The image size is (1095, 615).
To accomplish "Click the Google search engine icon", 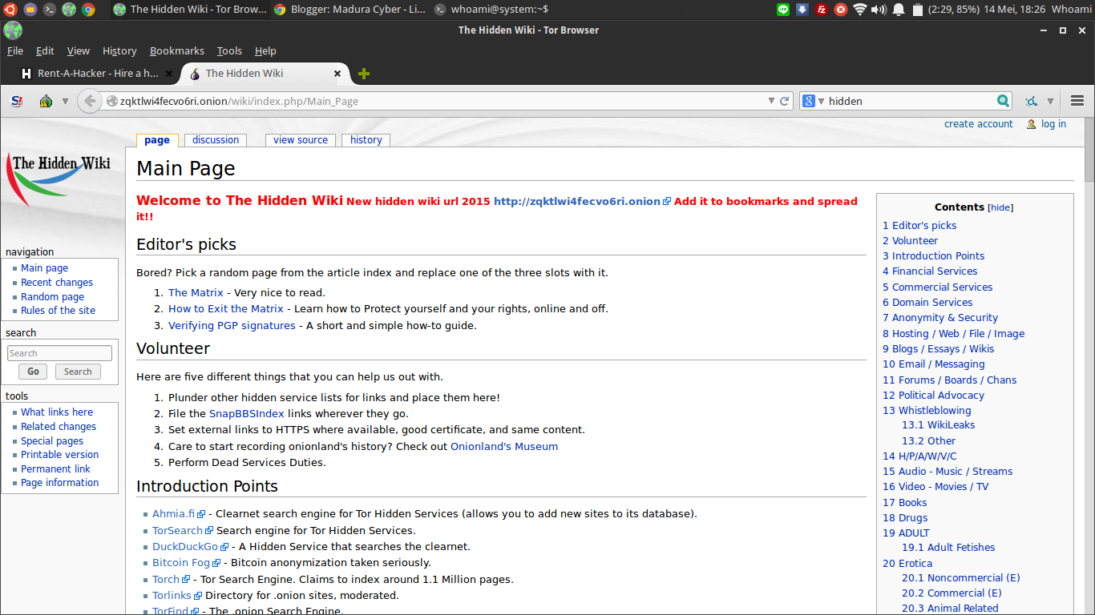I will [x=809, y=101].
